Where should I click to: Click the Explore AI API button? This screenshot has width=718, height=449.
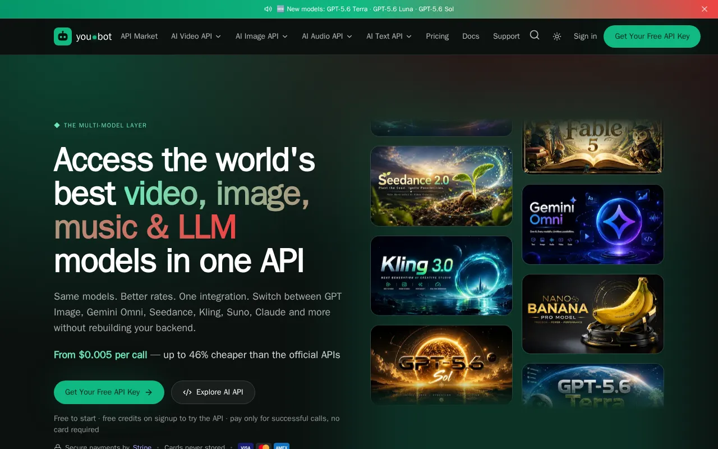point(213,392)
